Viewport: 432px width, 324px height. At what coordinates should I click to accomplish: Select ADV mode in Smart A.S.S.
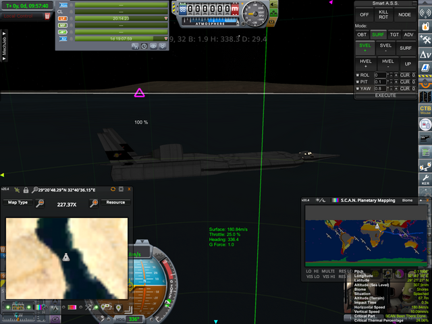point(408,34)
